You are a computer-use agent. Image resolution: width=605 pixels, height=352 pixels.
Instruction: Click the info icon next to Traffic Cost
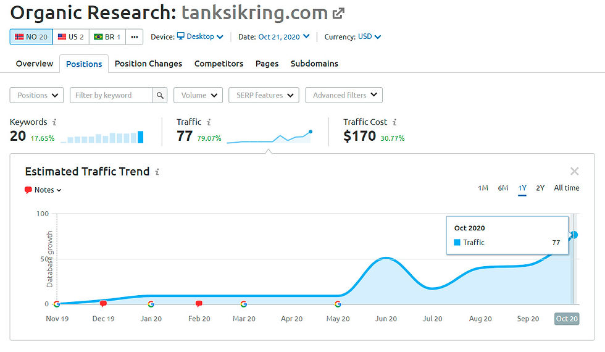coord(394,122)
